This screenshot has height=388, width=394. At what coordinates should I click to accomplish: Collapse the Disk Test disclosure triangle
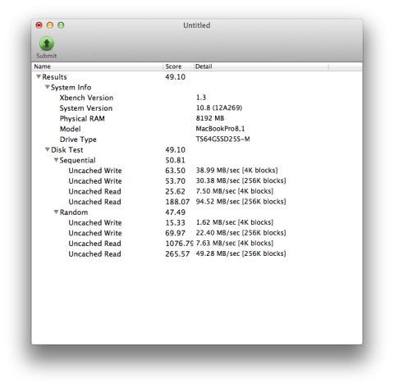48,149
